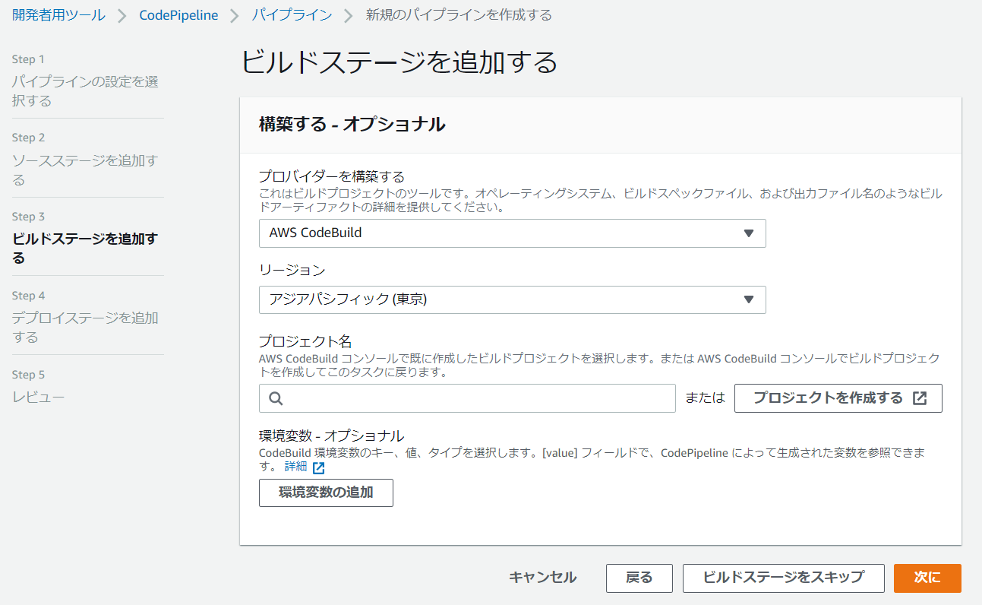The width and height of the screenshot is (982, 605).
Task: Open the アジアパシフィック (東京) region dropdown
Action: (x=512, y=299)
